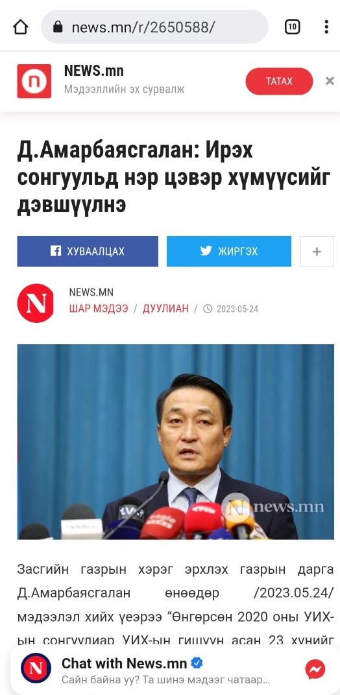Viewport: 340px width, 695px height.
Task: Open the tab switcher showing 10 tabs
Action: click(x=292, y=27)
